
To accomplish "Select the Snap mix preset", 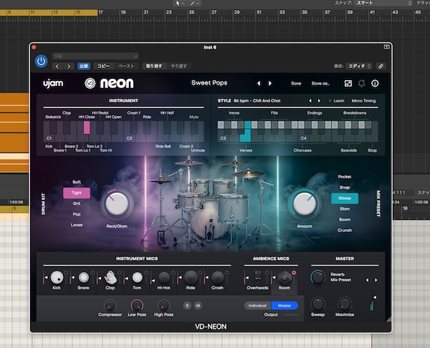I will pos(345,188).
